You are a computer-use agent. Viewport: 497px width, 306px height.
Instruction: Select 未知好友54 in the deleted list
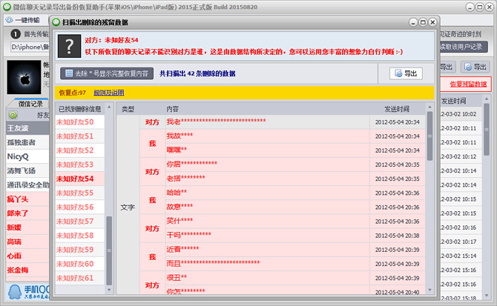[x=75, y=179]
